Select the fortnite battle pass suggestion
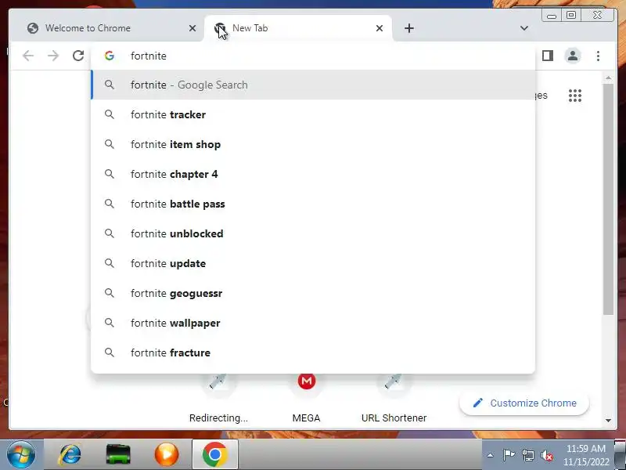626x470 pixels. point(313,204)
